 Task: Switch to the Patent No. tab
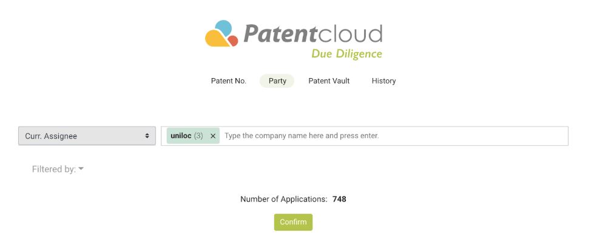click(228, 81)
